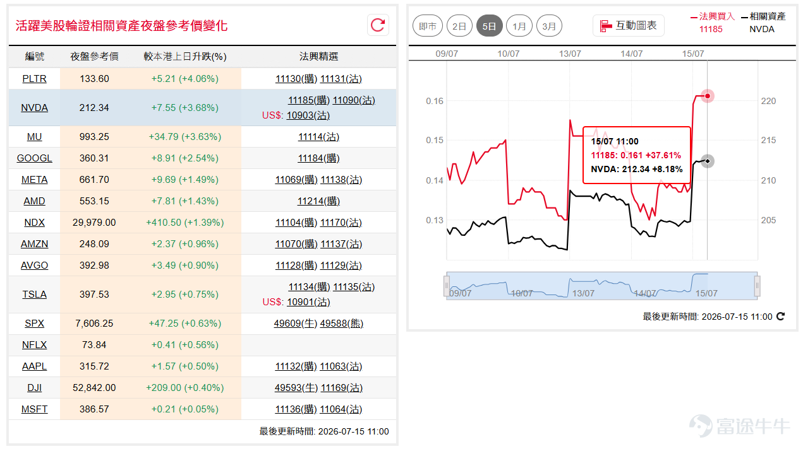Open AMD ticker link
The width and height of the screenshot is (803, 449).
point(34,201)
